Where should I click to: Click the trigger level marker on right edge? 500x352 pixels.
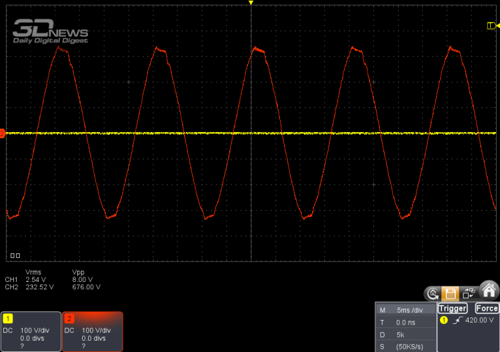click(493, 25)
